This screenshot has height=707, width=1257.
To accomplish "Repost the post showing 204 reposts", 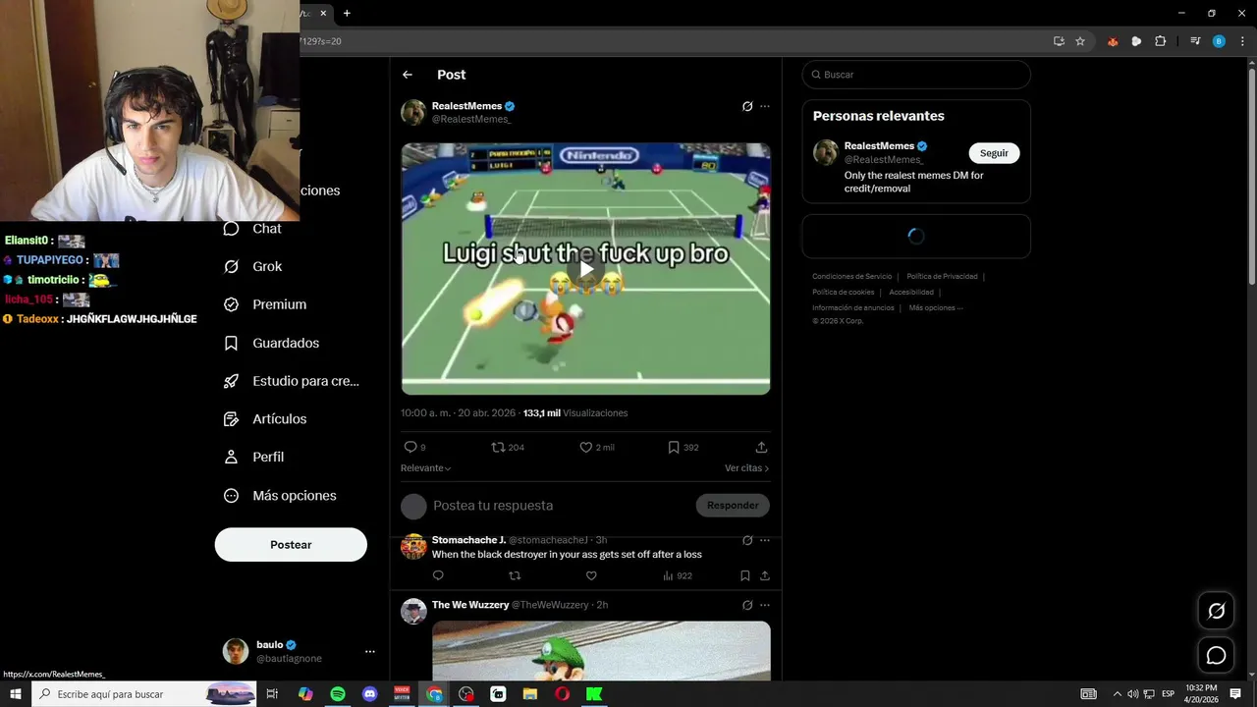I will [x=498, y=447].
